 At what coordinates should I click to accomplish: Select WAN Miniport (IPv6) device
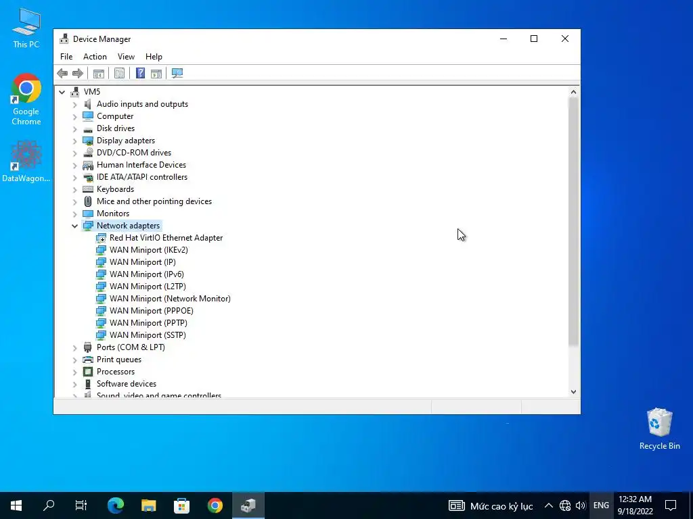[x=146, y=274]
